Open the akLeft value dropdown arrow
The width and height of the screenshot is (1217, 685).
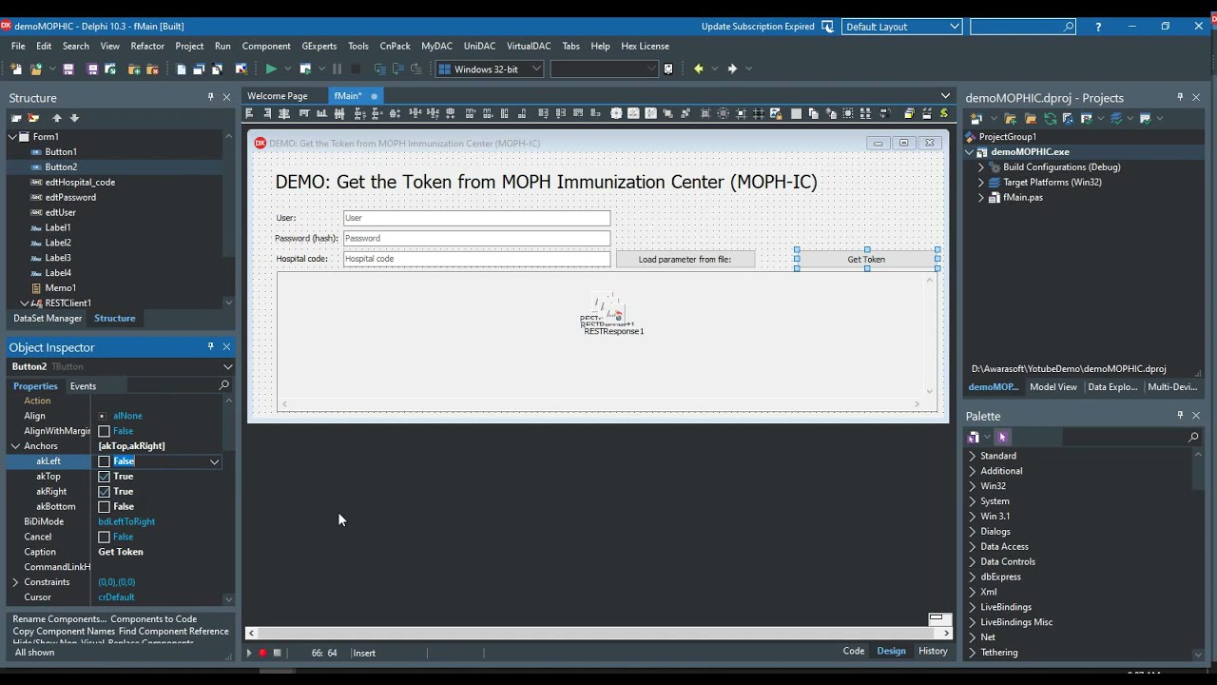coord(215,461)
